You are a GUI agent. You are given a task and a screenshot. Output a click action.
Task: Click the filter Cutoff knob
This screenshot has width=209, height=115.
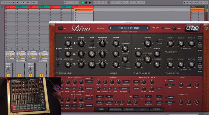point(148,43)
